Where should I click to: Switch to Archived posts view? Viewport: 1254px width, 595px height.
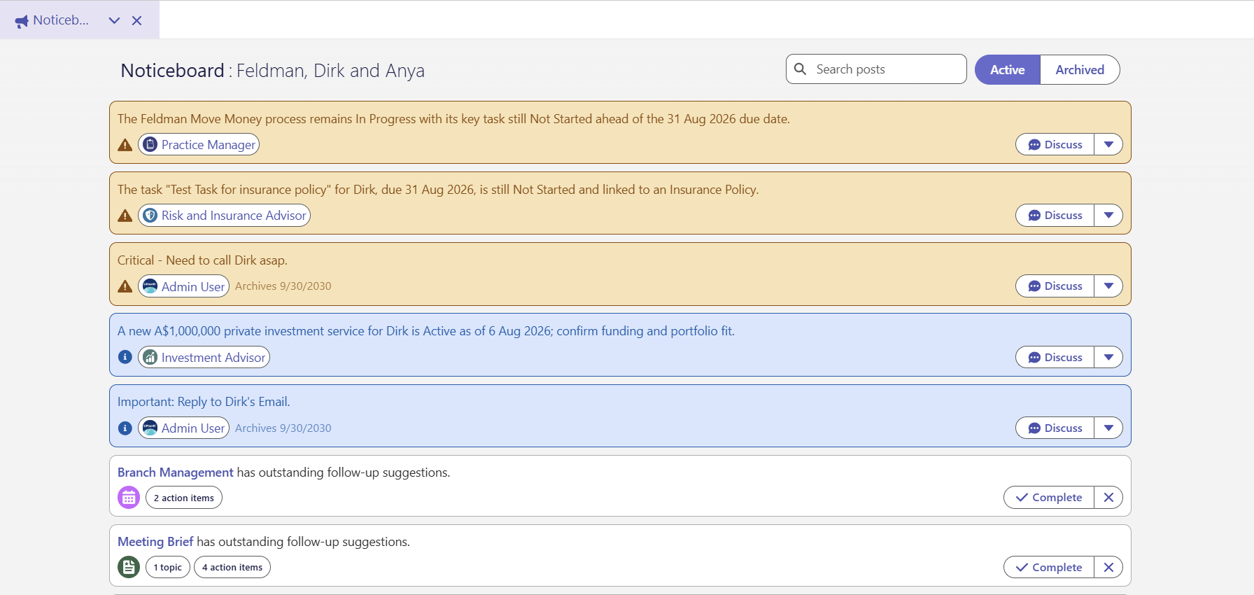click(x=1080, y=70)
